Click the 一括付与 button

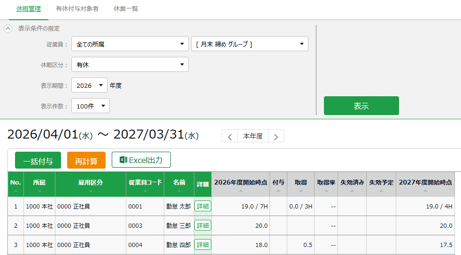[38, 160]
